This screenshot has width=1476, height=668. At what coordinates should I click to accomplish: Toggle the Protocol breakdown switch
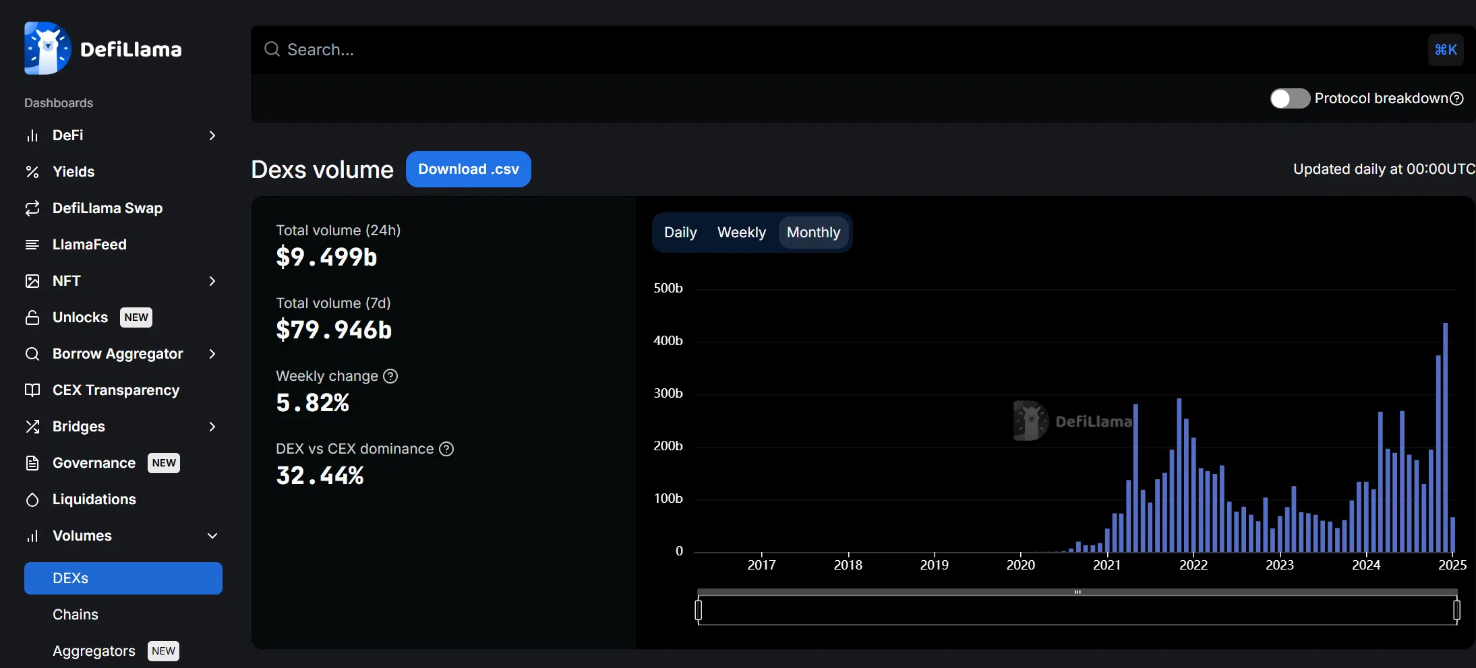(x=1290, y=98)
